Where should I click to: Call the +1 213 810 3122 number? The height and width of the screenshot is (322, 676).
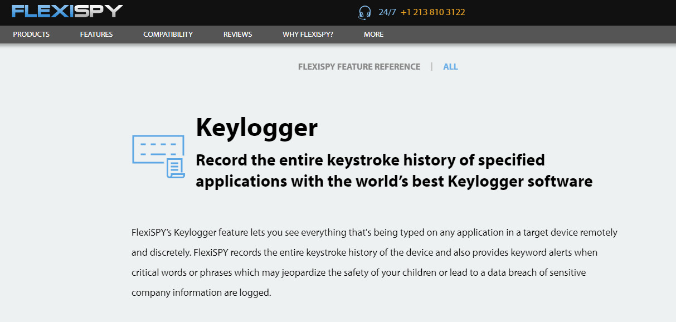(433, 12)
